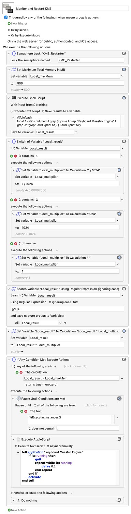Open gear menu for Semaphore Lock action
The image size is (131, 514).
124,53
